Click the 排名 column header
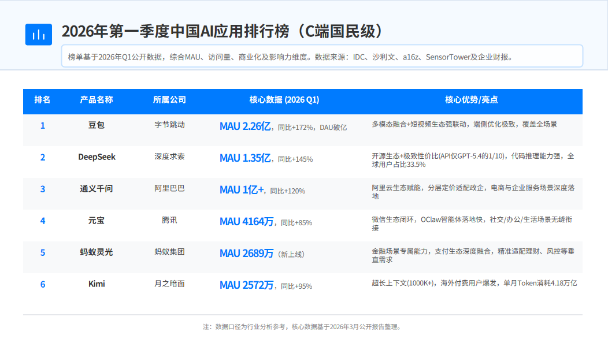 pyautogui.click(x=42, y=99)
